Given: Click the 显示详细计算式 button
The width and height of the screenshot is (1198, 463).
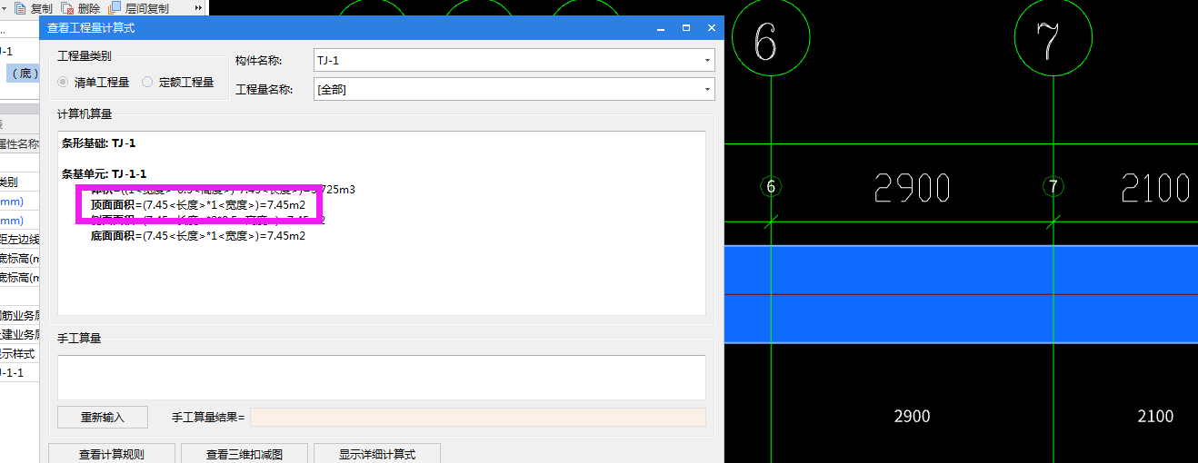Looking at the screenshot, I should [x=376, y=454].
